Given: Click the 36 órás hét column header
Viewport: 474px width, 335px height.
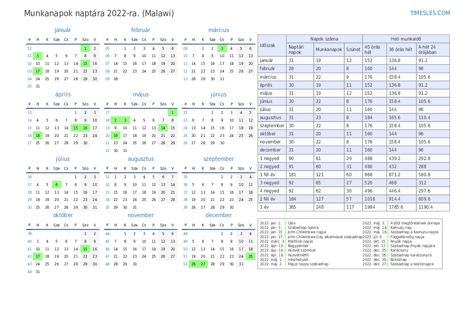Looking at the screenshot, I should [401, 49].
